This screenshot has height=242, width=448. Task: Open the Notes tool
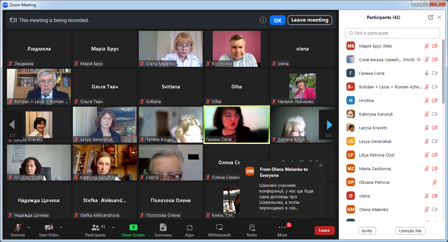(252, 230)
